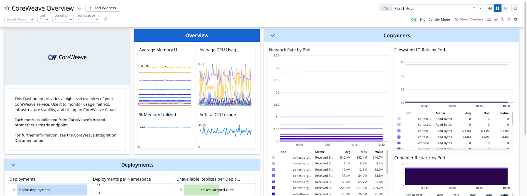The image size is (527, 196).
Task: Open the version history clock icon
Action: coord(502,19)
